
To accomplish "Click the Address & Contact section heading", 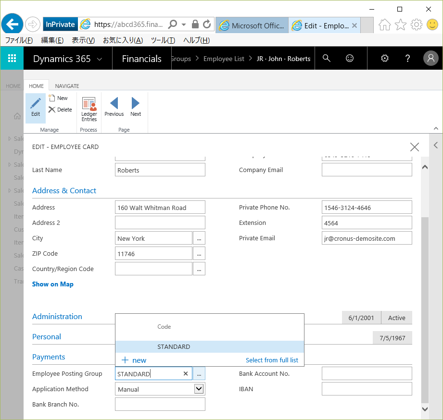I will point(64,190).
